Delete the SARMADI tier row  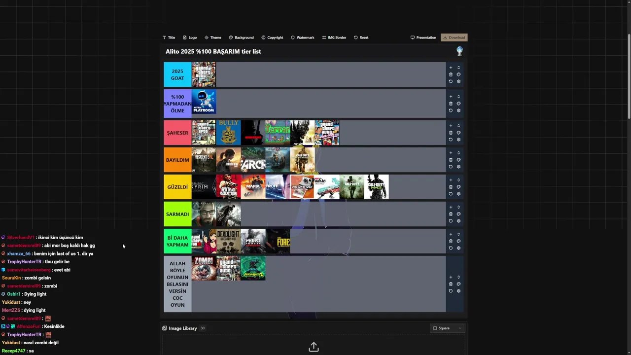click(451, 214)
